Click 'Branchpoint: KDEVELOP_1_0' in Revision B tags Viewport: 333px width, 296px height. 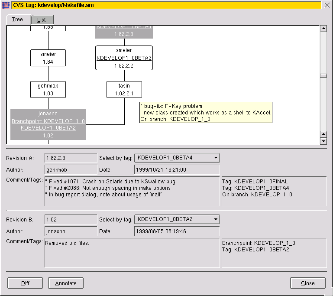click(x=259, y=243)
